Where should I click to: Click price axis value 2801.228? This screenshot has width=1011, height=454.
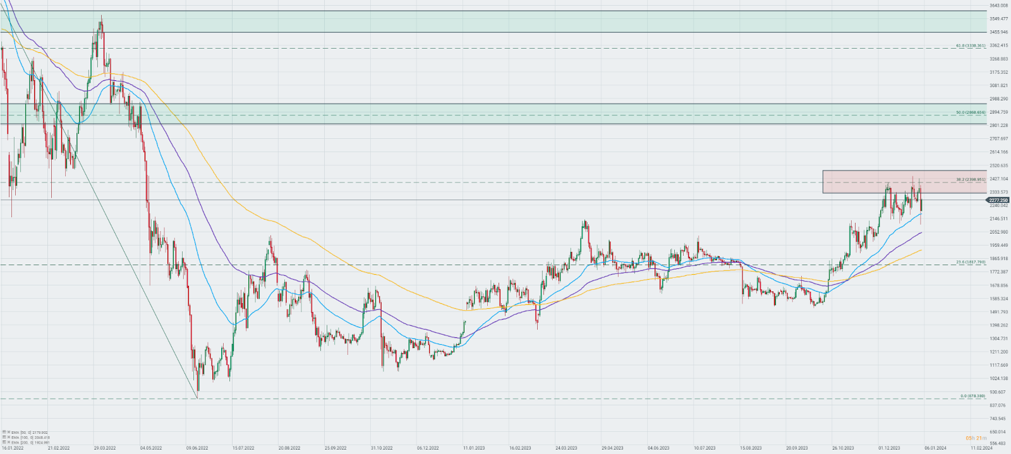click(x=999, y=125)
